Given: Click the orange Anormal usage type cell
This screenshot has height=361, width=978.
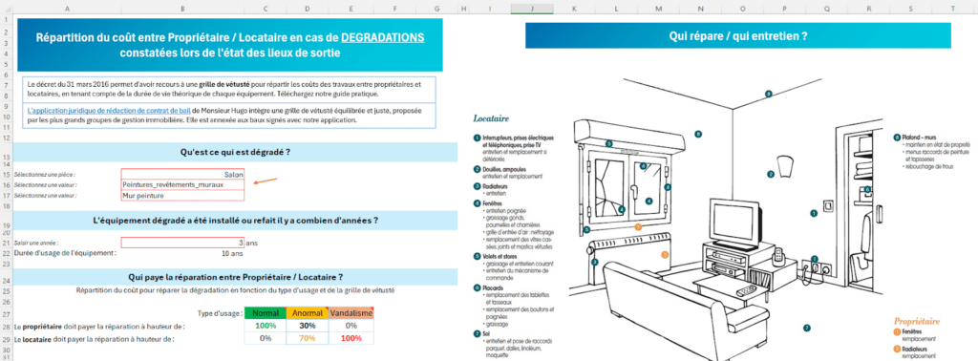Looking at the screenshot, I should coord(308,313).
